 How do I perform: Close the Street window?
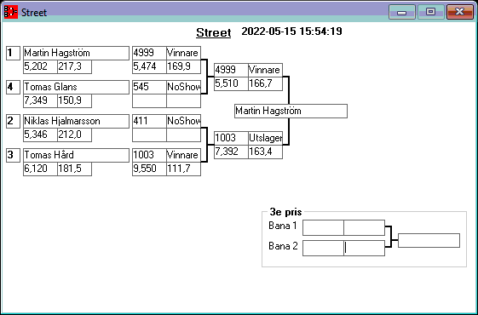coord(459,12)
